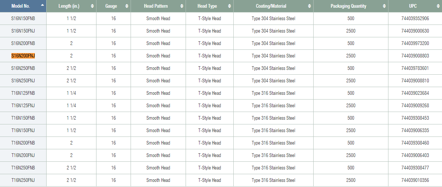Select model S16N250FNJ cell

23,81
